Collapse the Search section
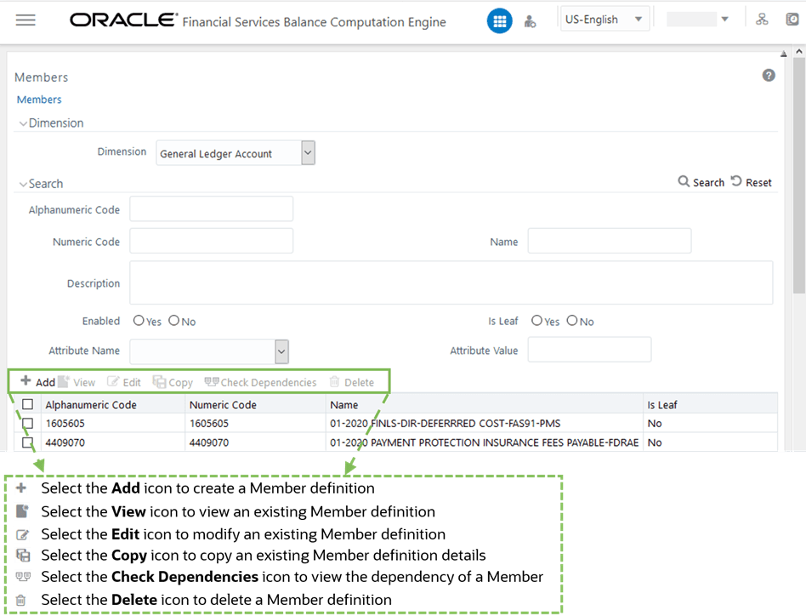 [23, 184]
